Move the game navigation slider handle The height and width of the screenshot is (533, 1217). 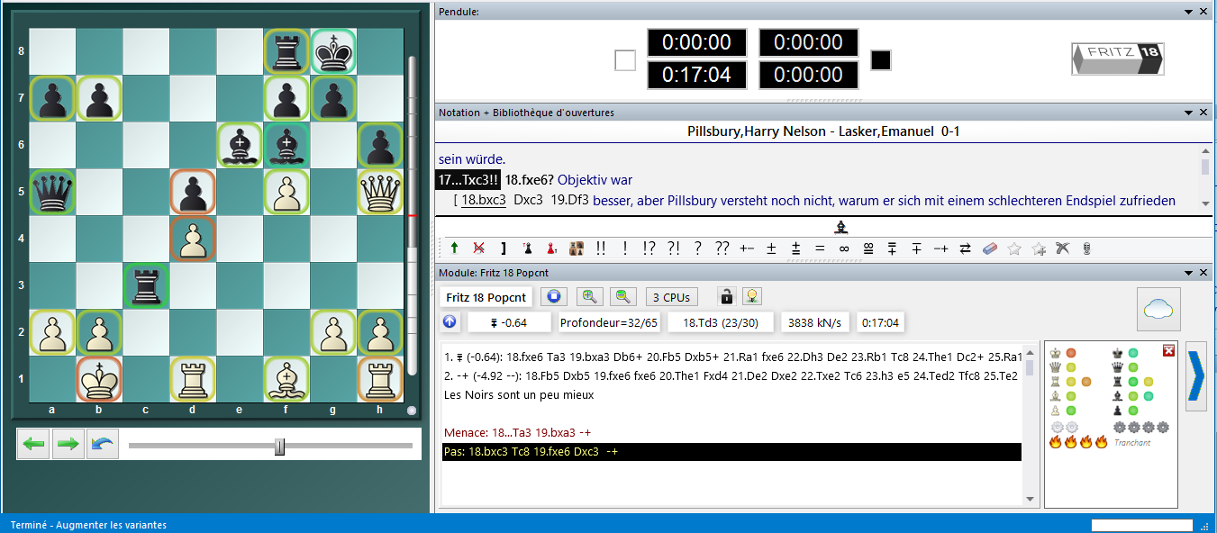[x=279, y=446]
